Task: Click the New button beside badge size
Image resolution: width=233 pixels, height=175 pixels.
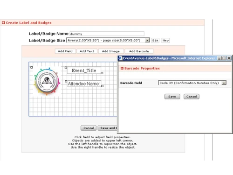Action: [165, 41]
